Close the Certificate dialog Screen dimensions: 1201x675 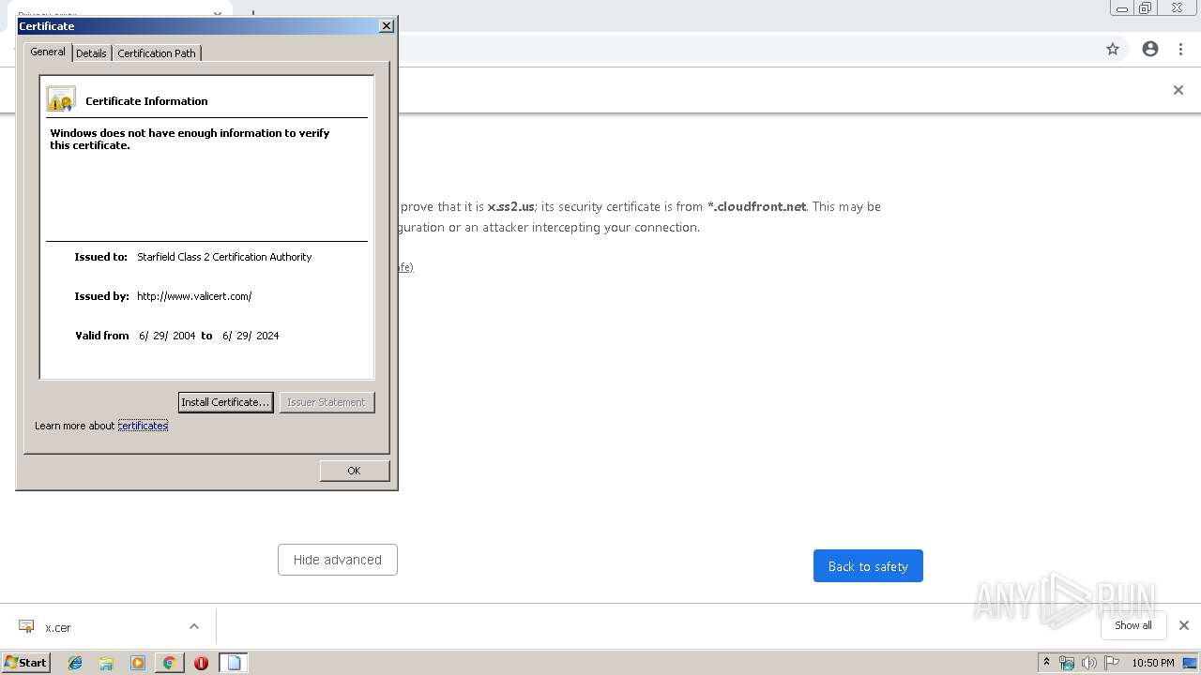click(x=386, y=26)
